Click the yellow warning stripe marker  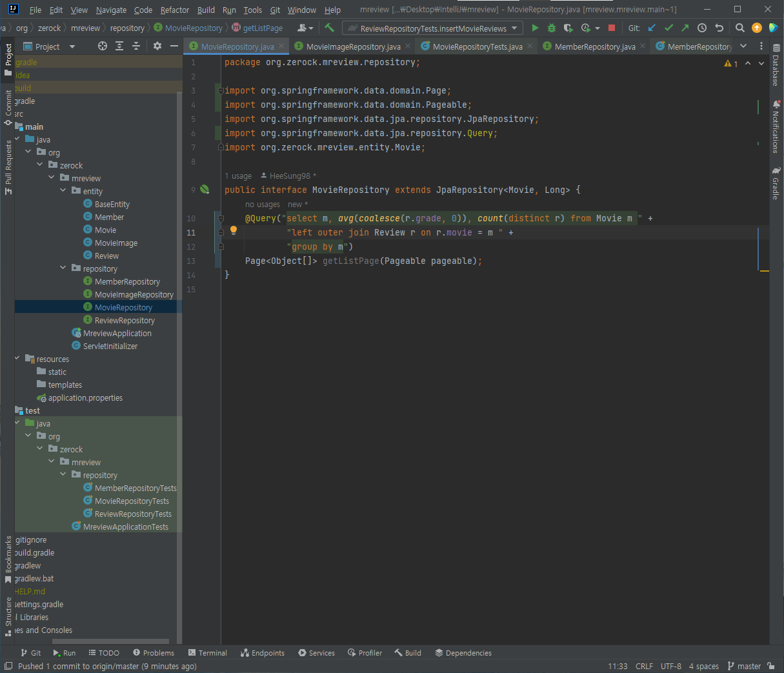tap(765, 271)
